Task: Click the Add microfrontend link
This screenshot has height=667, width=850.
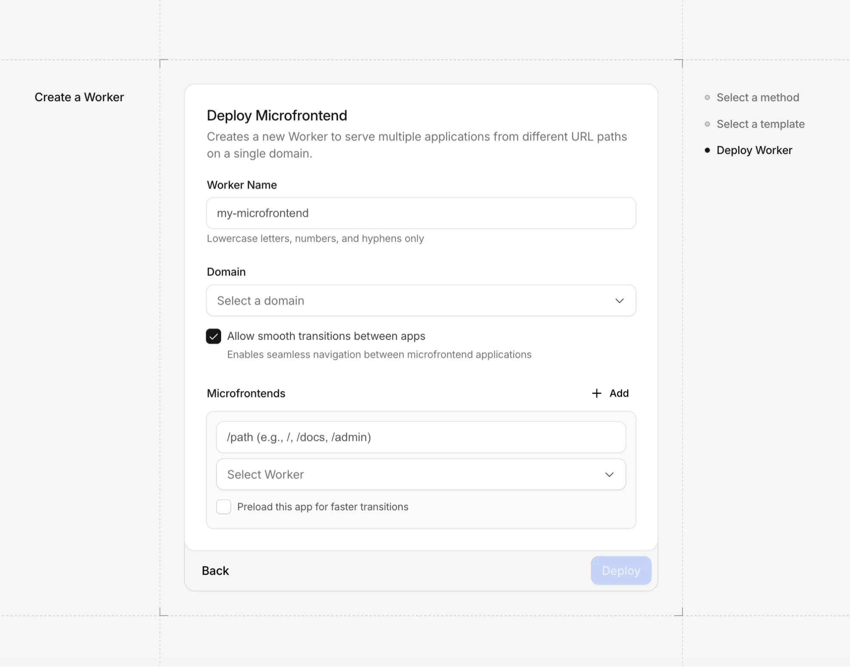Action: (610, 393)
